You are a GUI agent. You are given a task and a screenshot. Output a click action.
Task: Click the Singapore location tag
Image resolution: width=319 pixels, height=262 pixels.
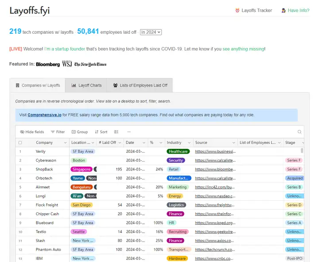(82, 169)
